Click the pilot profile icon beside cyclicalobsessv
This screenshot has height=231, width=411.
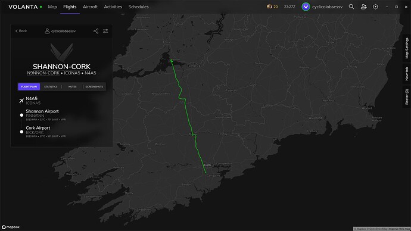pos(47,31)
